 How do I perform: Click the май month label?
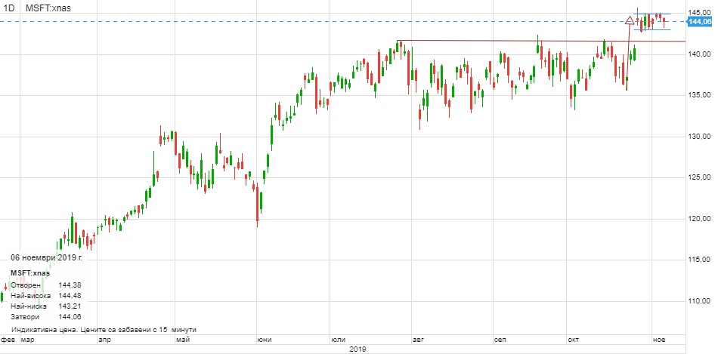pyautogui.click(x=182, y=340)
